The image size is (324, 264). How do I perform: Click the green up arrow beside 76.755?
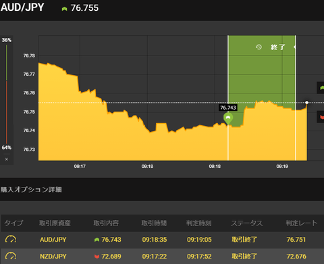click(64, 9)
